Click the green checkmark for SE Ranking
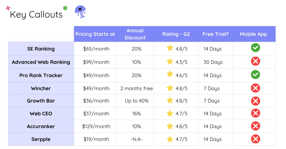The width and height of the screenshot is (286, 149). click(255, 48)
